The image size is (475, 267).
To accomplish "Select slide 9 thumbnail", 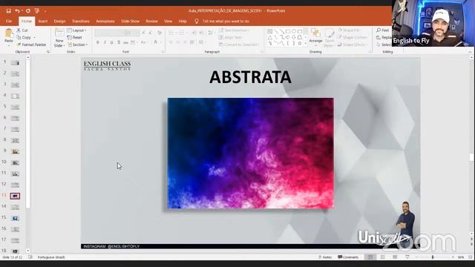I will point(15,151).
